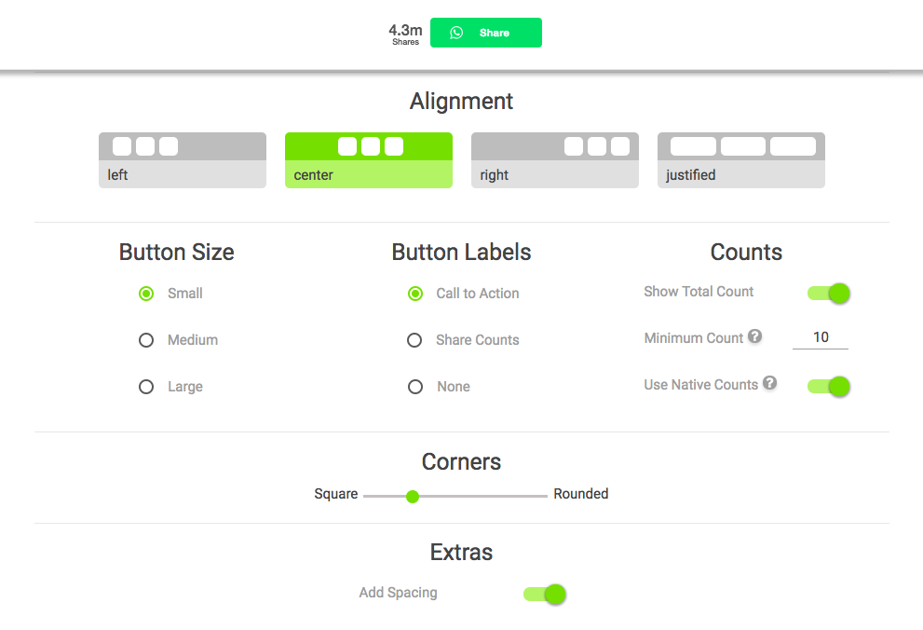Click the 4.3m Shares total counter
Screen dimensions: 923x630
tap(405, 34)
